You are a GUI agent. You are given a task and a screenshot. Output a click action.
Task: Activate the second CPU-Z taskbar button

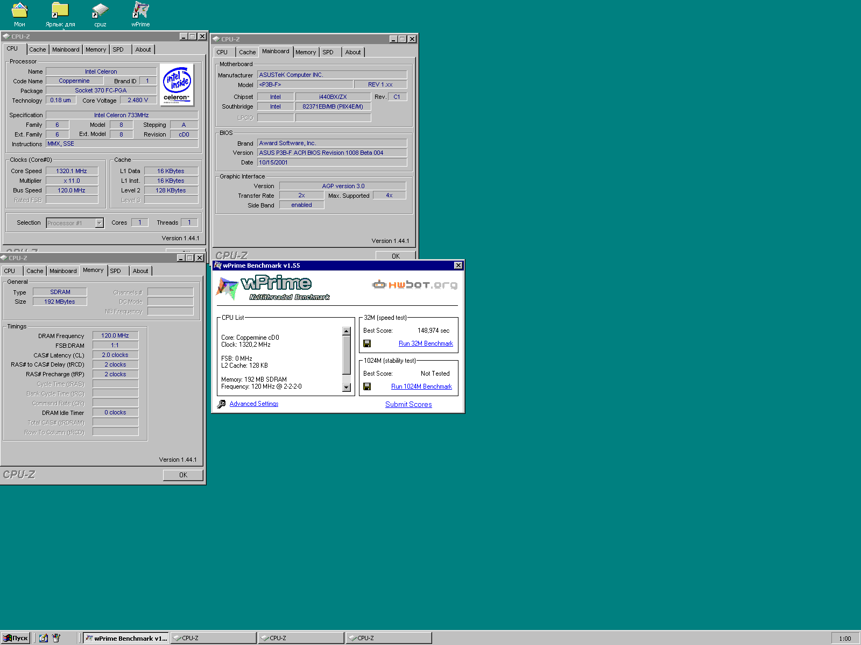(301, 638)
